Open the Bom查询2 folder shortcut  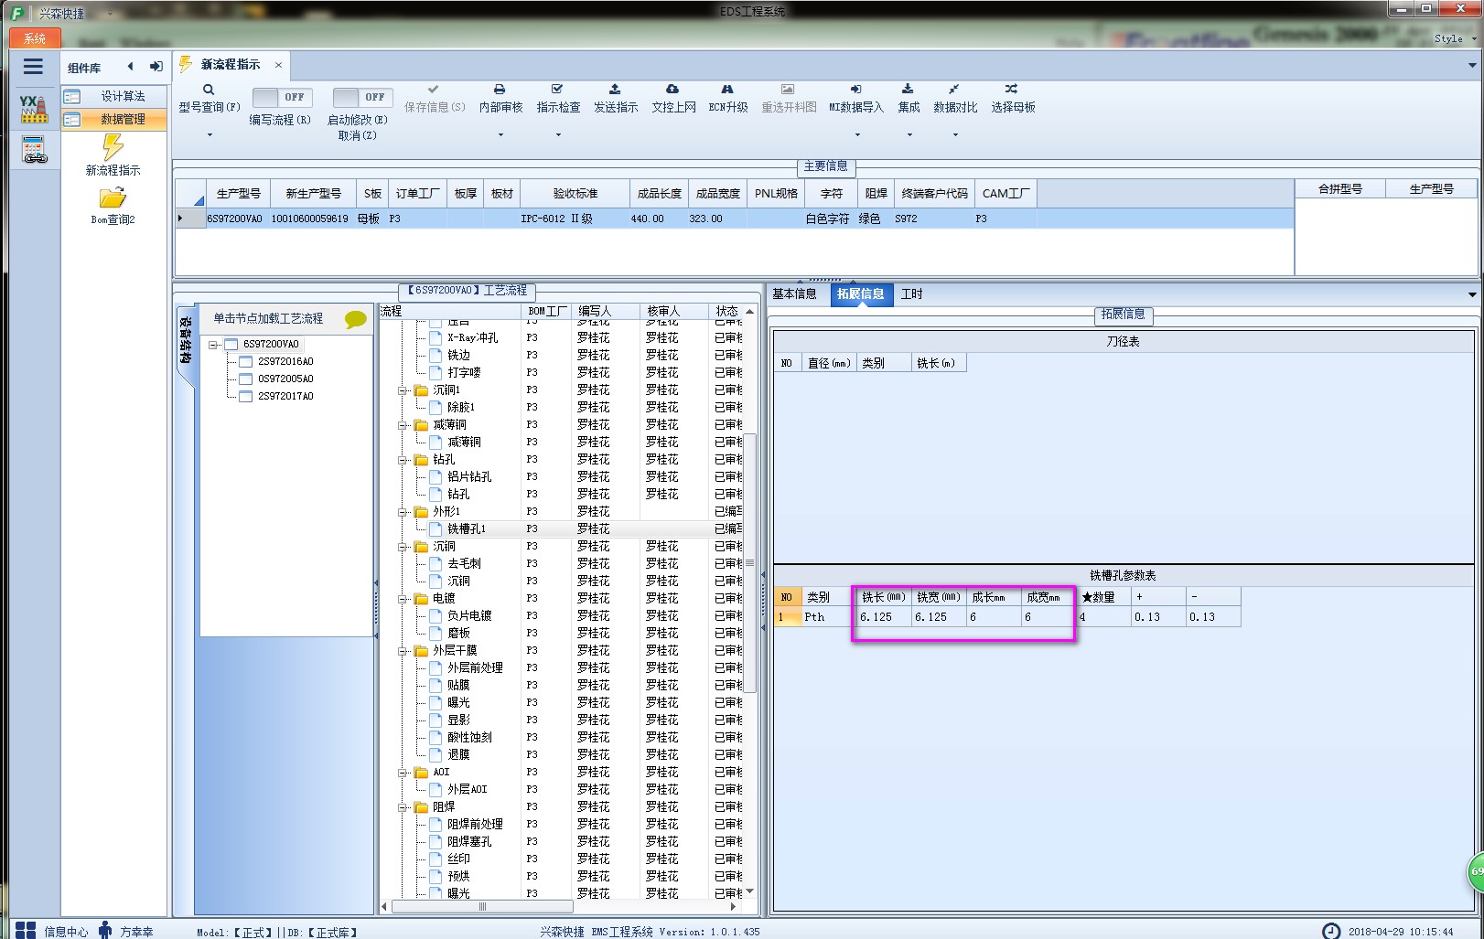[x=113, y=197]
